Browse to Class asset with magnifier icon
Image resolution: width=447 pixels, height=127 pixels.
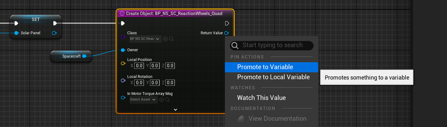coord(171,39)
